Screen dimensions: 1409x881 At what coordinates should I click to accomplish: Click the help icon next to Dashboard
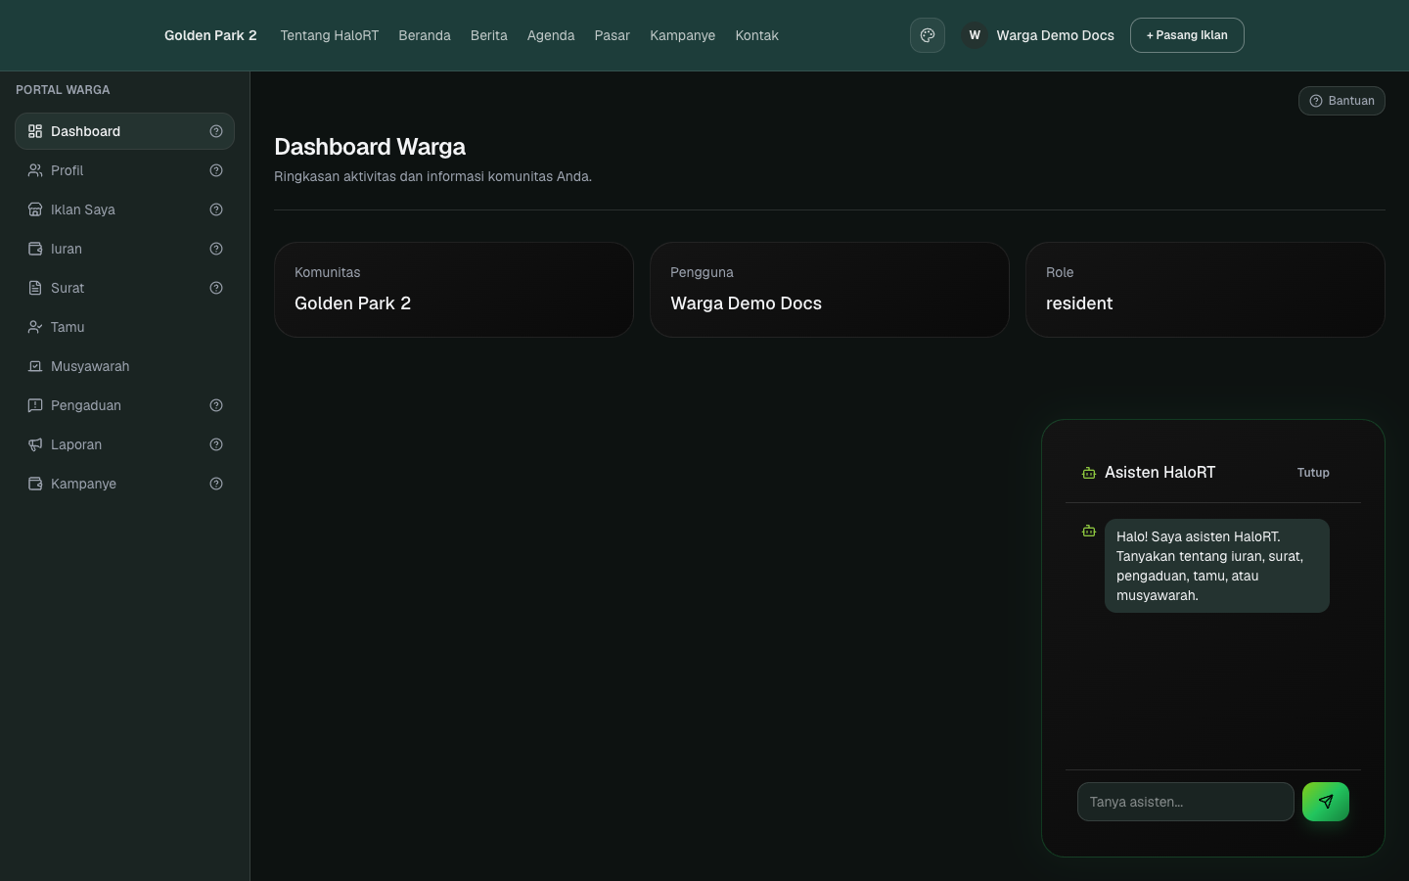click(x=216, y=131)
